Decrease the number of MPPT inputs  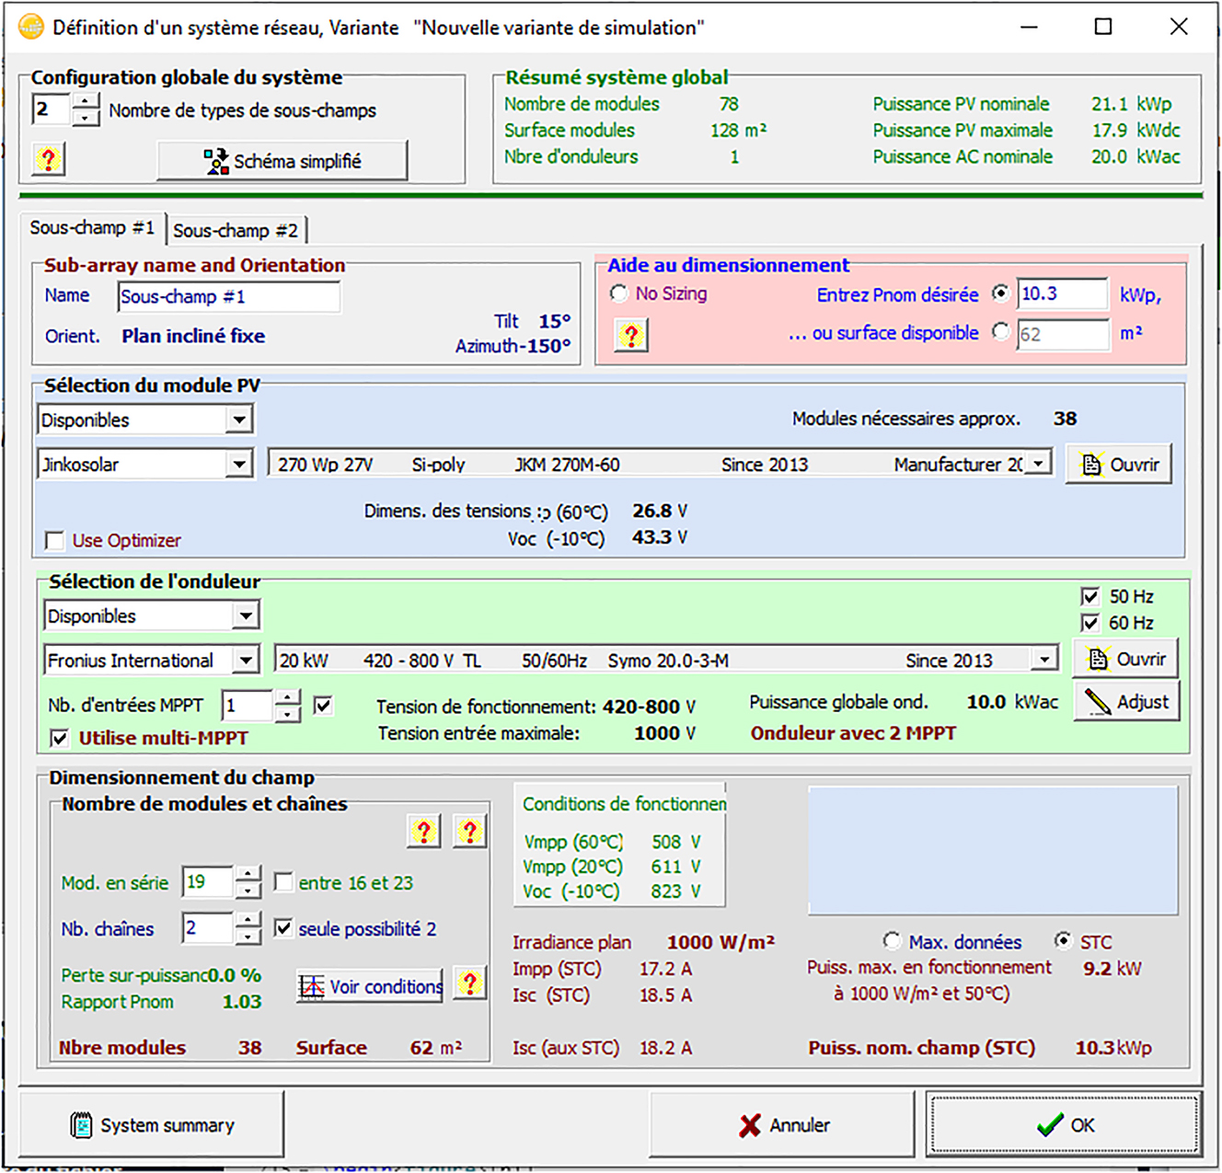pyautogui.click(x=288, y=714)
